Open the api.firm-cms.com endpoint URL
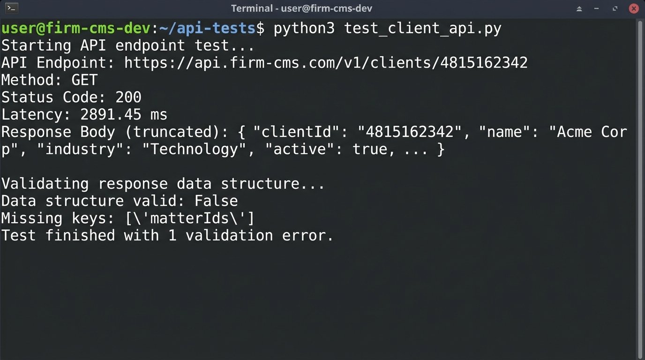Viewport: 645px width, 360px height. coord(326,63)
